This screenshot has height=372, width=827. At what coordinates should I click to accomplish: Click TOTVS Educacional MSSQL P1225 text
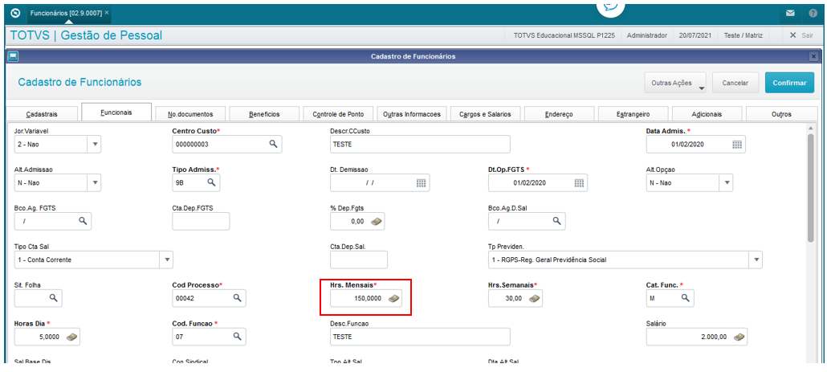[564, 35]
